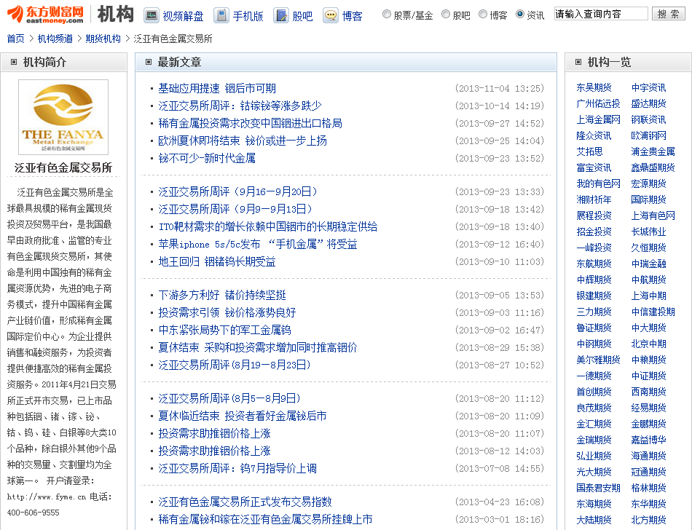Open article 夏休临近结束 投资者看好金属铋后市
The image size is (692, 530).
click(243, 416)
